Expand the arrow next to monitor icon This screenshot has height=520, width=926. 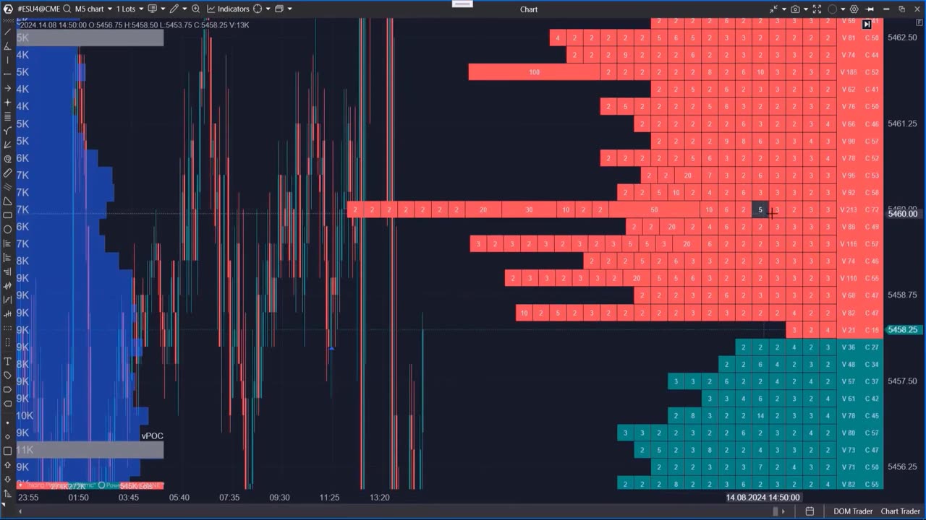click(163, 9)
